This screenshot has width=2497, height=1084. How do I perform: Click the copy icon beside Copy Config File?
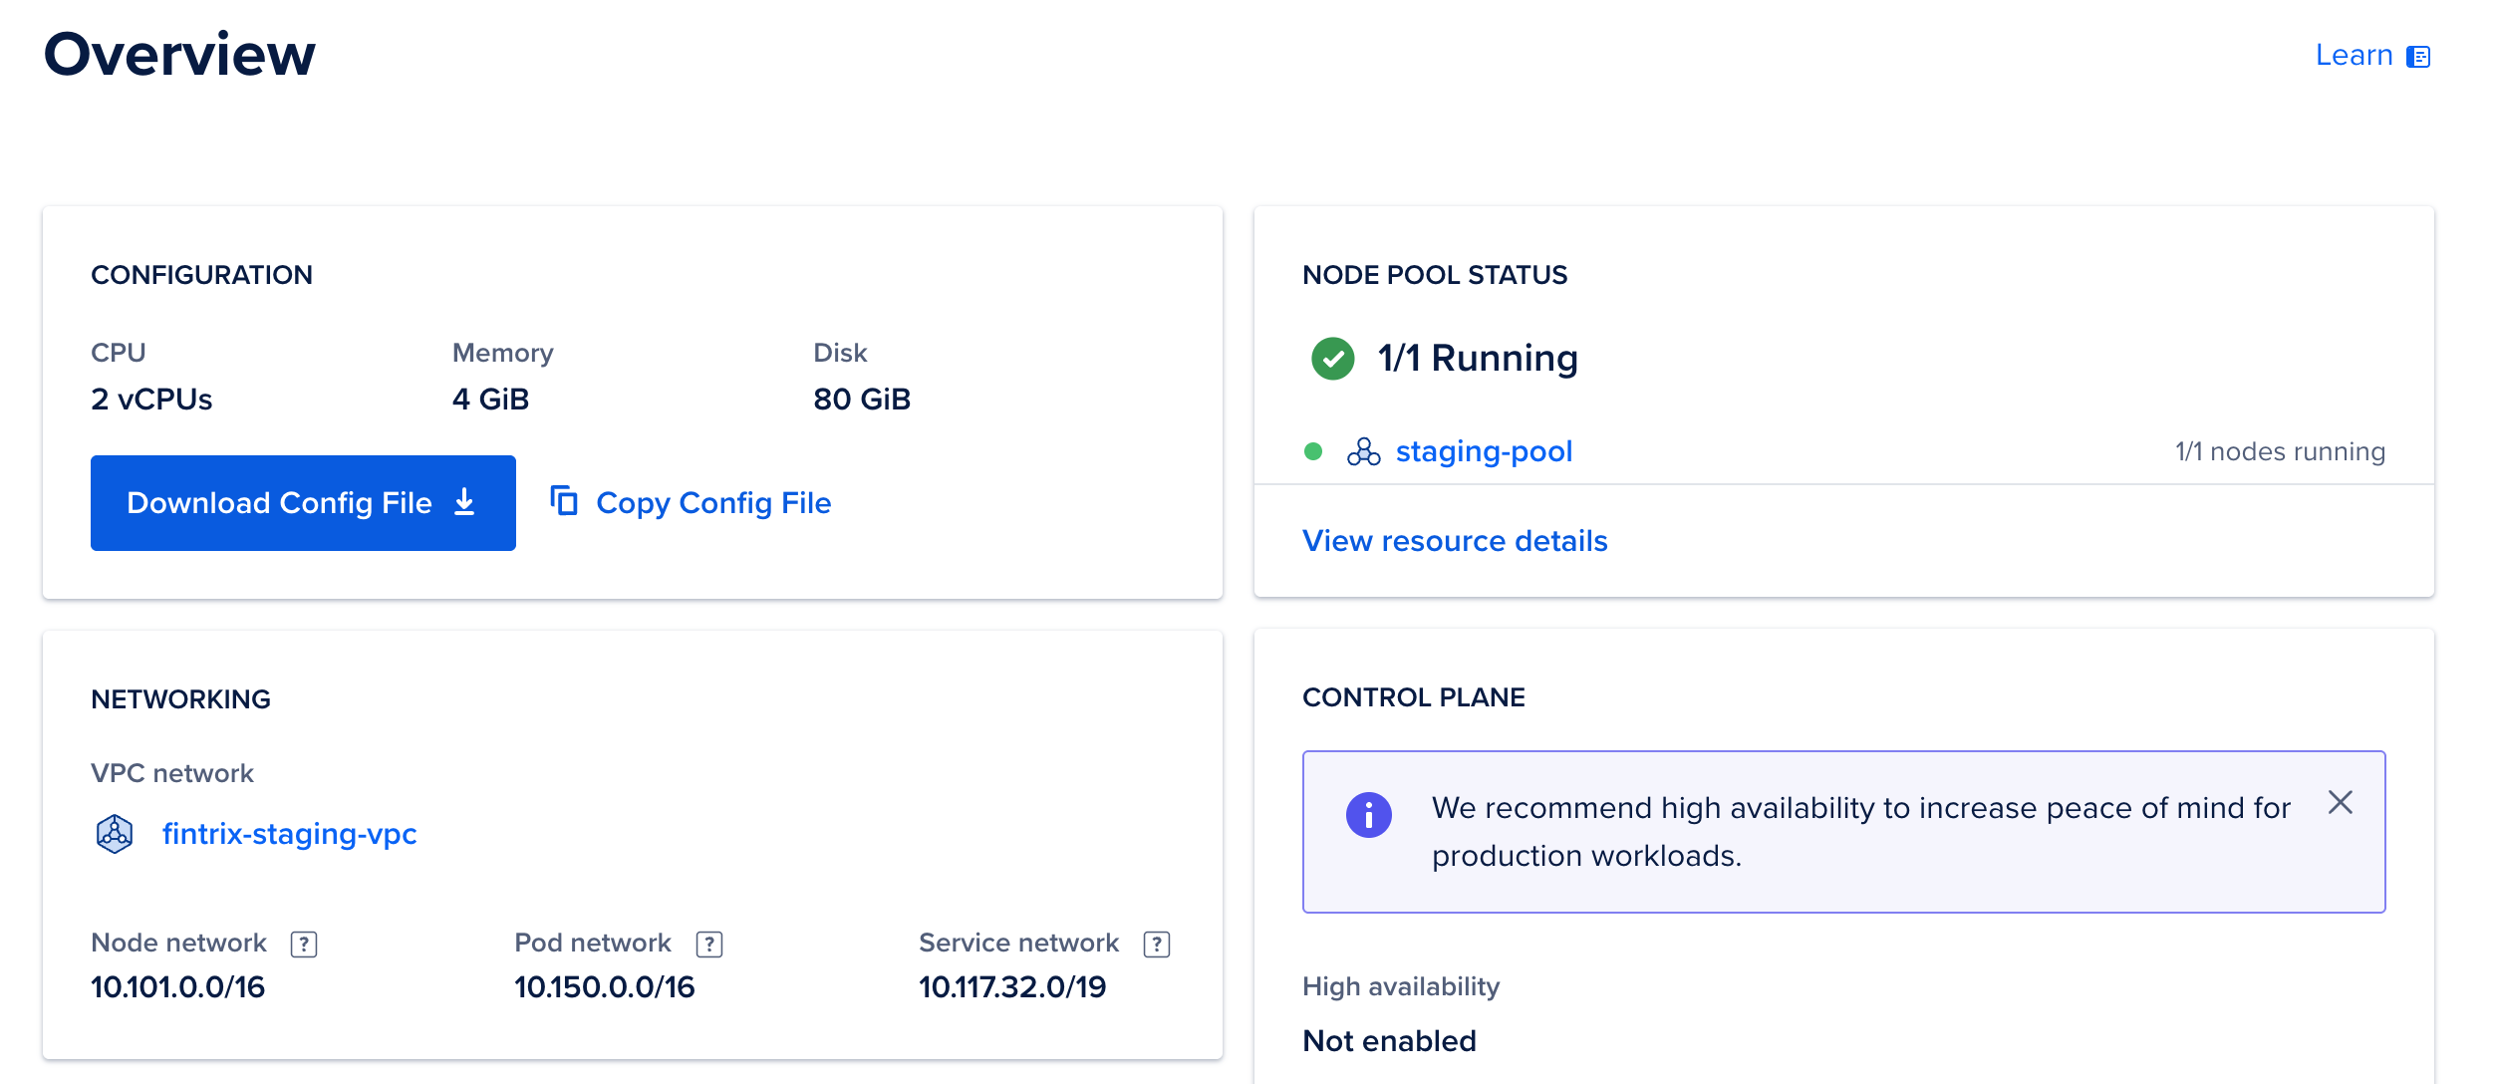(564, 500)
